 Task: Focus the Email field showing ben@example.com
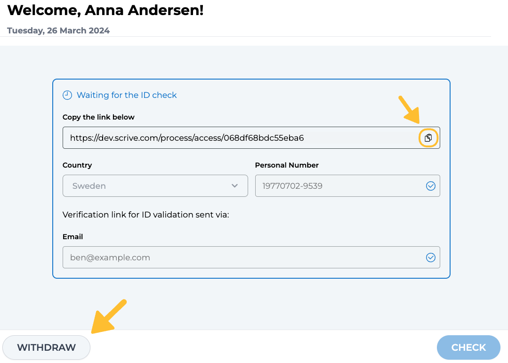point(240,258)
